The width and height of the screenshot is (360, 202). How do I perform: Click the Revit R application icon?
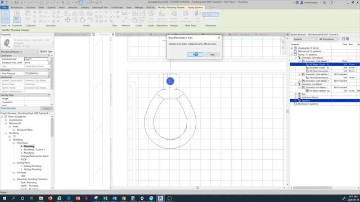click(2, 2)
